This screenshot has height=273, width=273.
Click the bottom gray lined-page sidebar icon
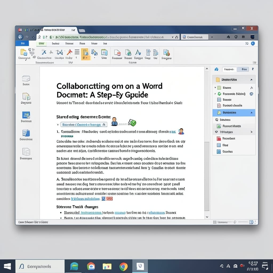(26, 152)
